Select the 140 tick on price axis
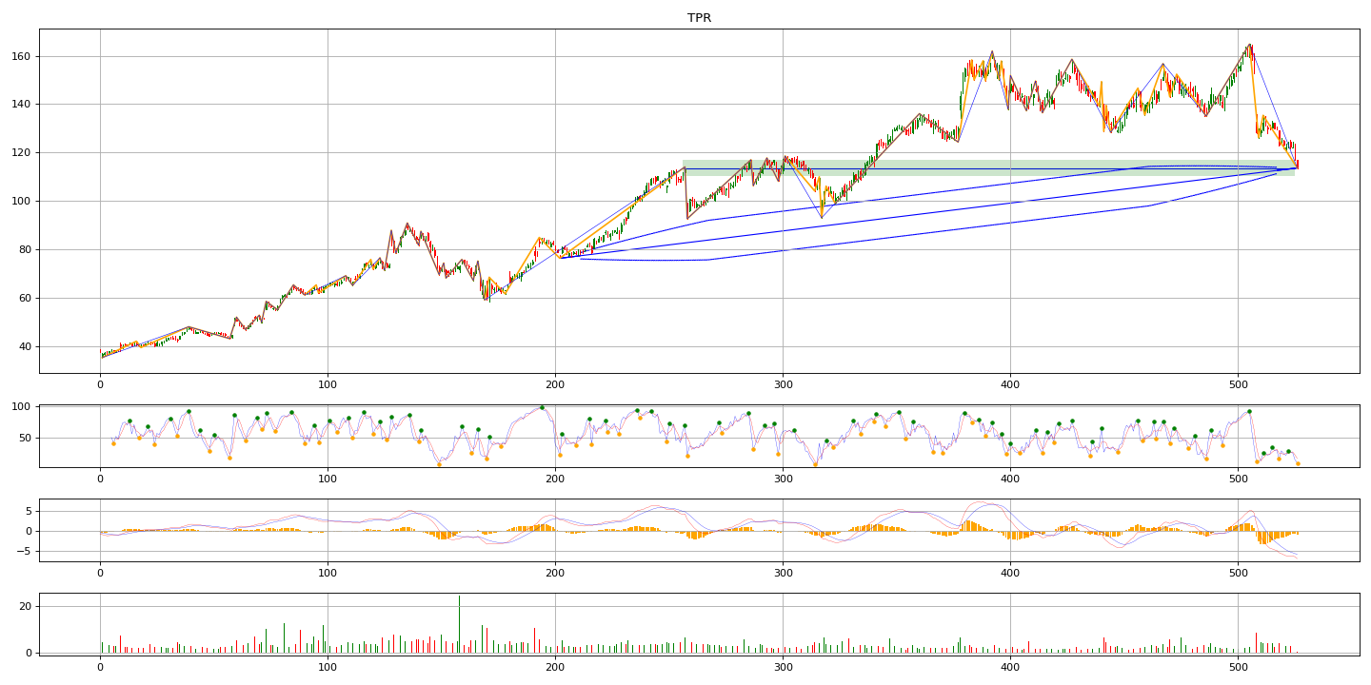Screen dimensions: 1371x685 [22, 105]
